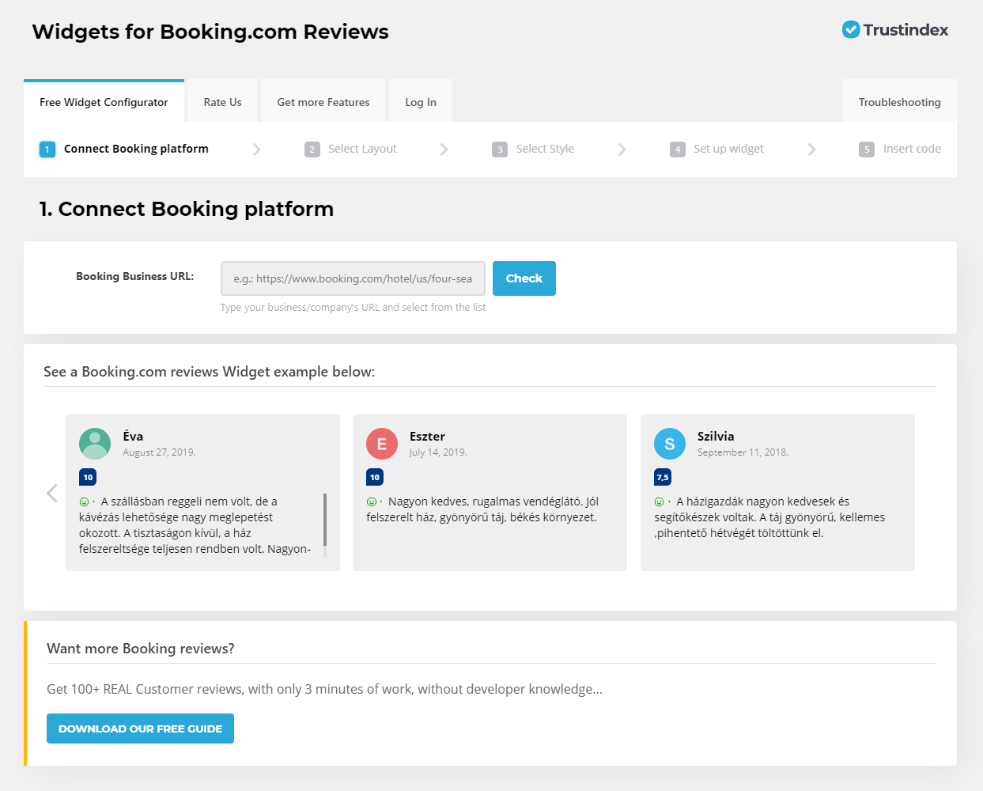Open the Get more Features tab

tap(323, 101)
